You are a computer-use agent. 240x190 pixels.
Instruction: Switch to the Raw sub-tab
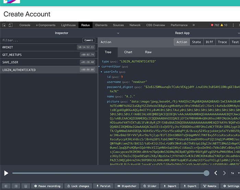coord(148,52)
